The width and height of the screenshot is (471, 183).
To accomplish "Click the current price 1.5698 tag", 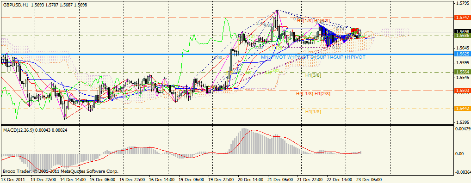I will (462, 31).
